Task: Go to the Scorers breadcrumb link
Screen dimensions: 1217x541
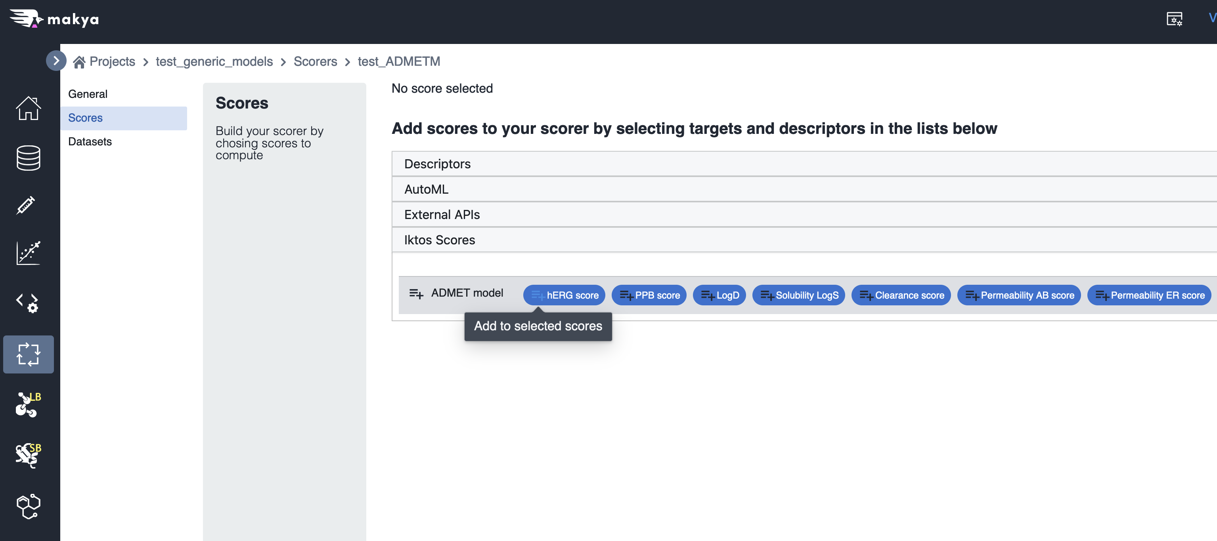Action: point(315,61)
